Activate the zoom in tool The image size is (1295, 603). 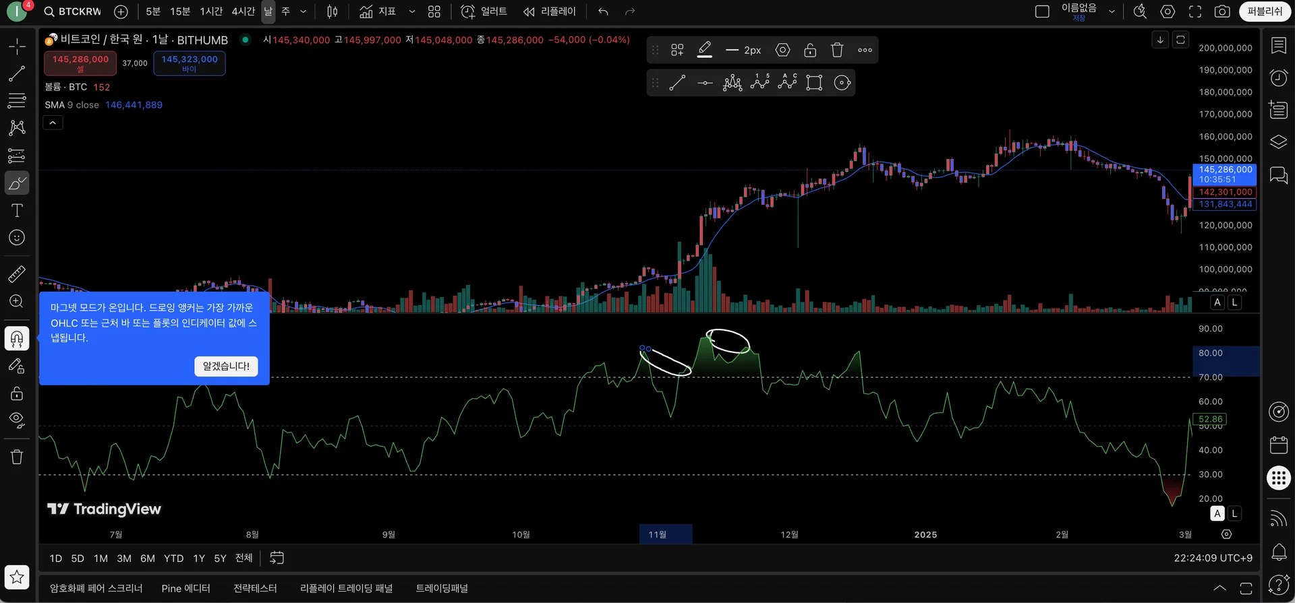[x=17, y=301]
